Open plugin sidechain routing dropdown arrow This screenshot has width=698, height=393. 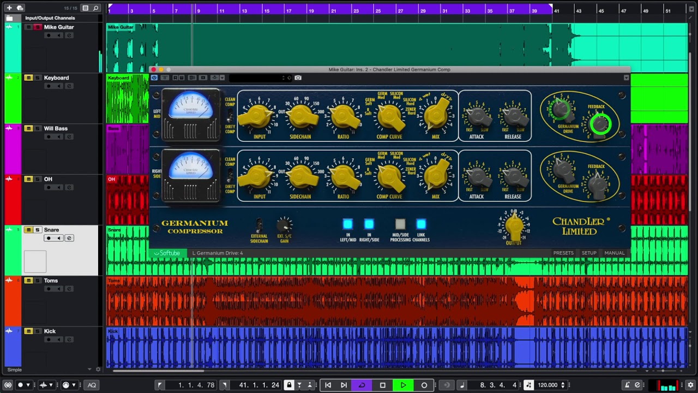click(222, 78)
